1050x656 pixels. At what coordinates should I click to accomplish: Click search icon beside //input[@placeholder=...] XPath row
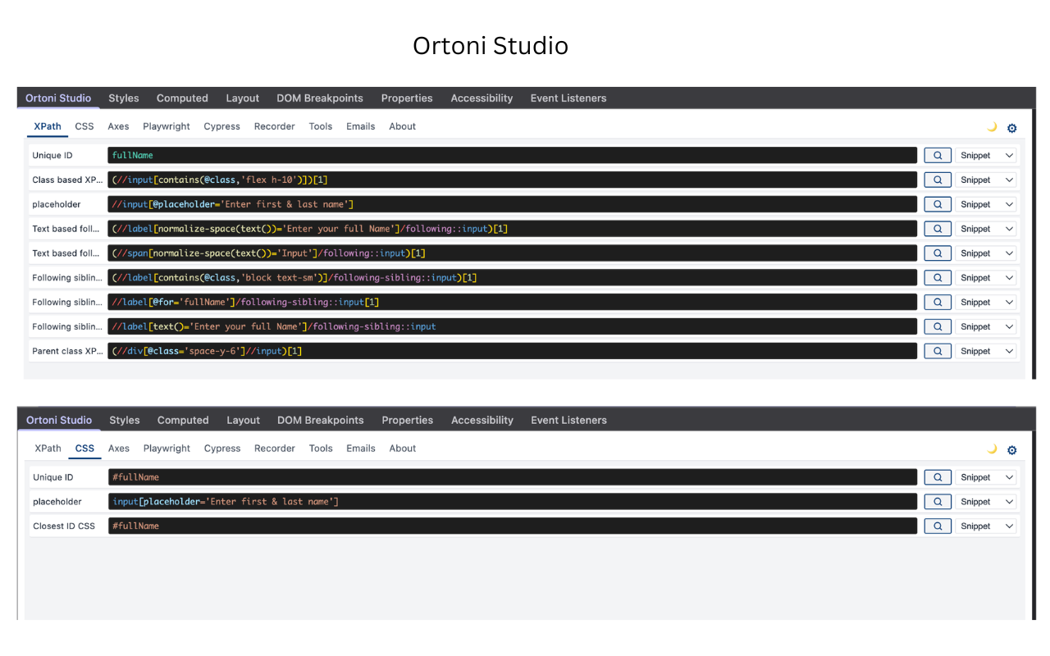[x=938, y=204]
